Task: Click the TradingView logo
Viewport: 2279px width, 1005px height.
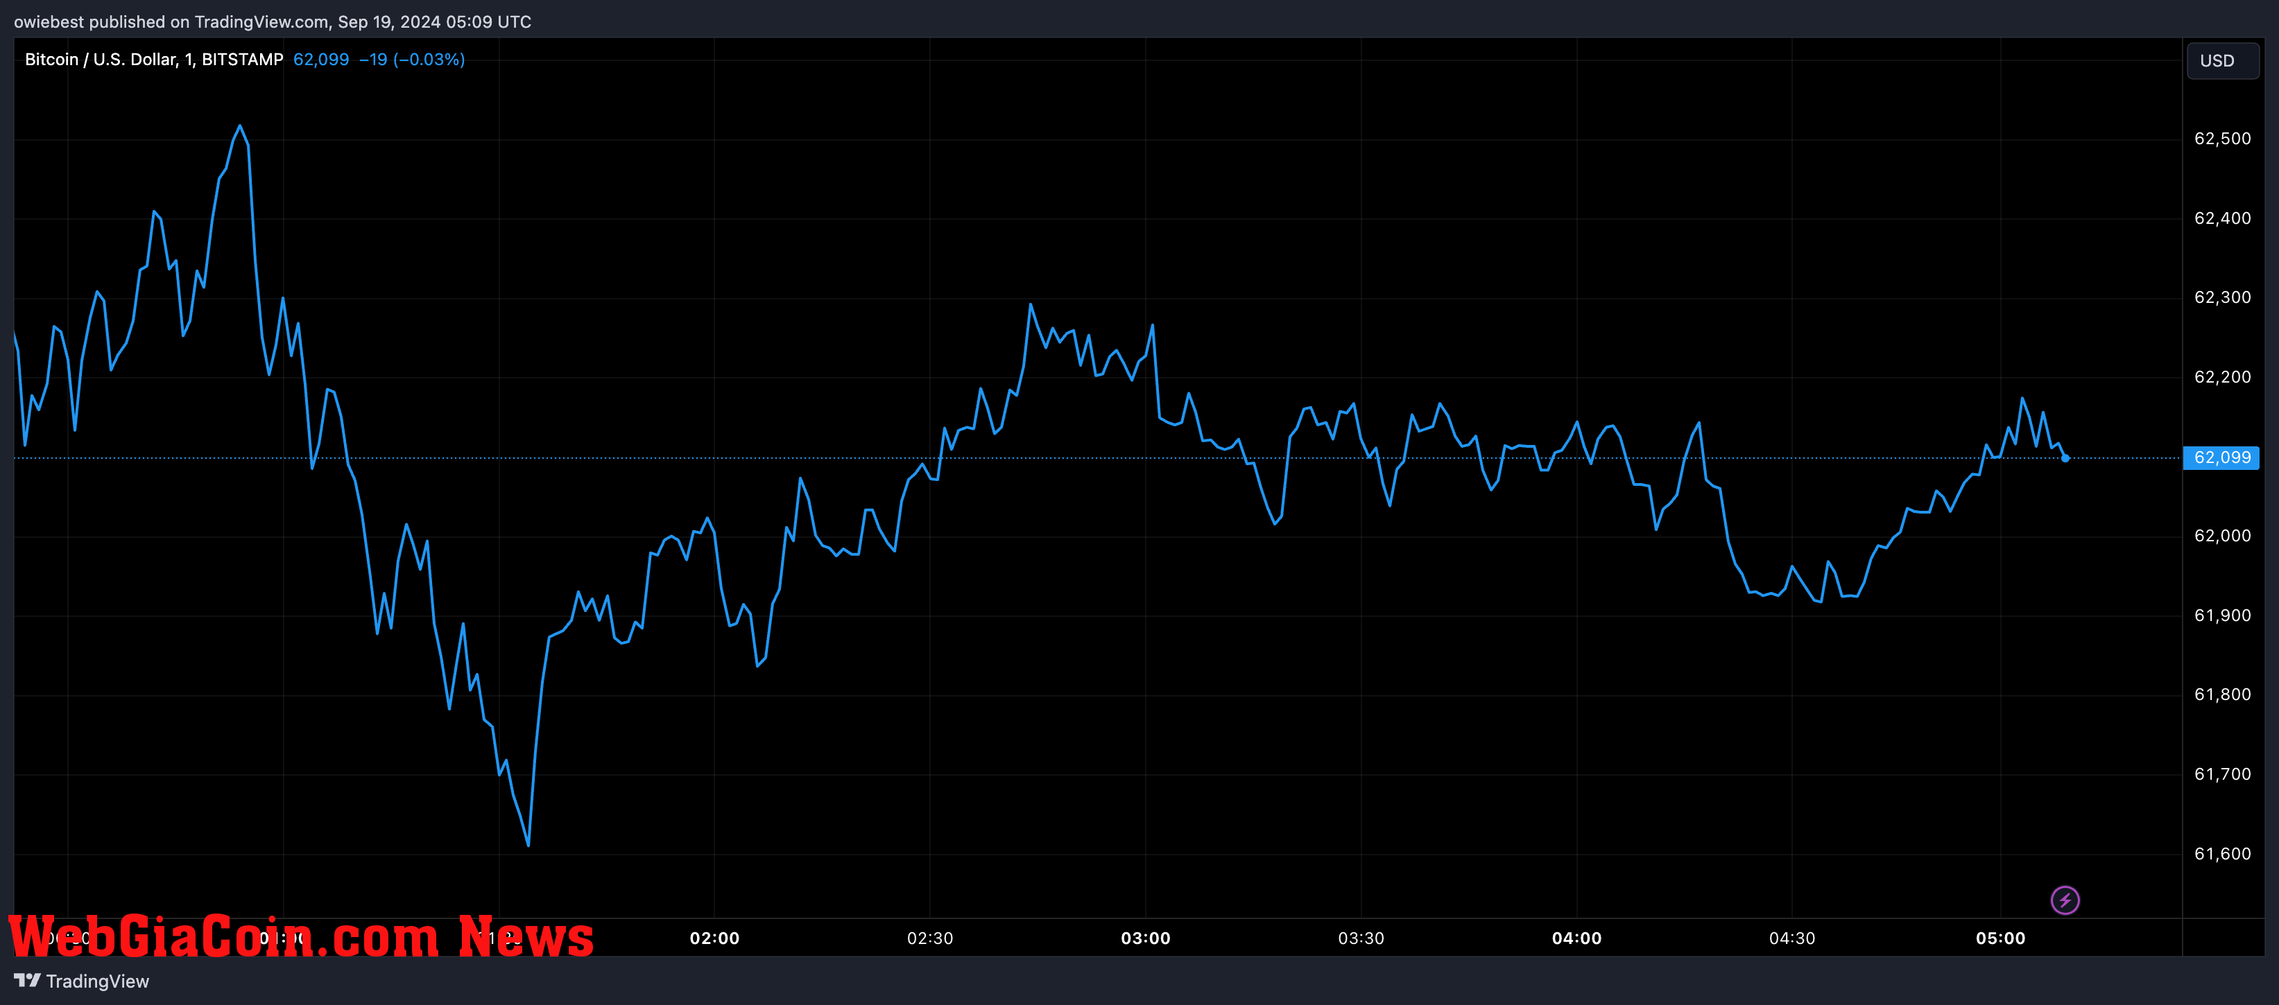Action: [81, 981]
